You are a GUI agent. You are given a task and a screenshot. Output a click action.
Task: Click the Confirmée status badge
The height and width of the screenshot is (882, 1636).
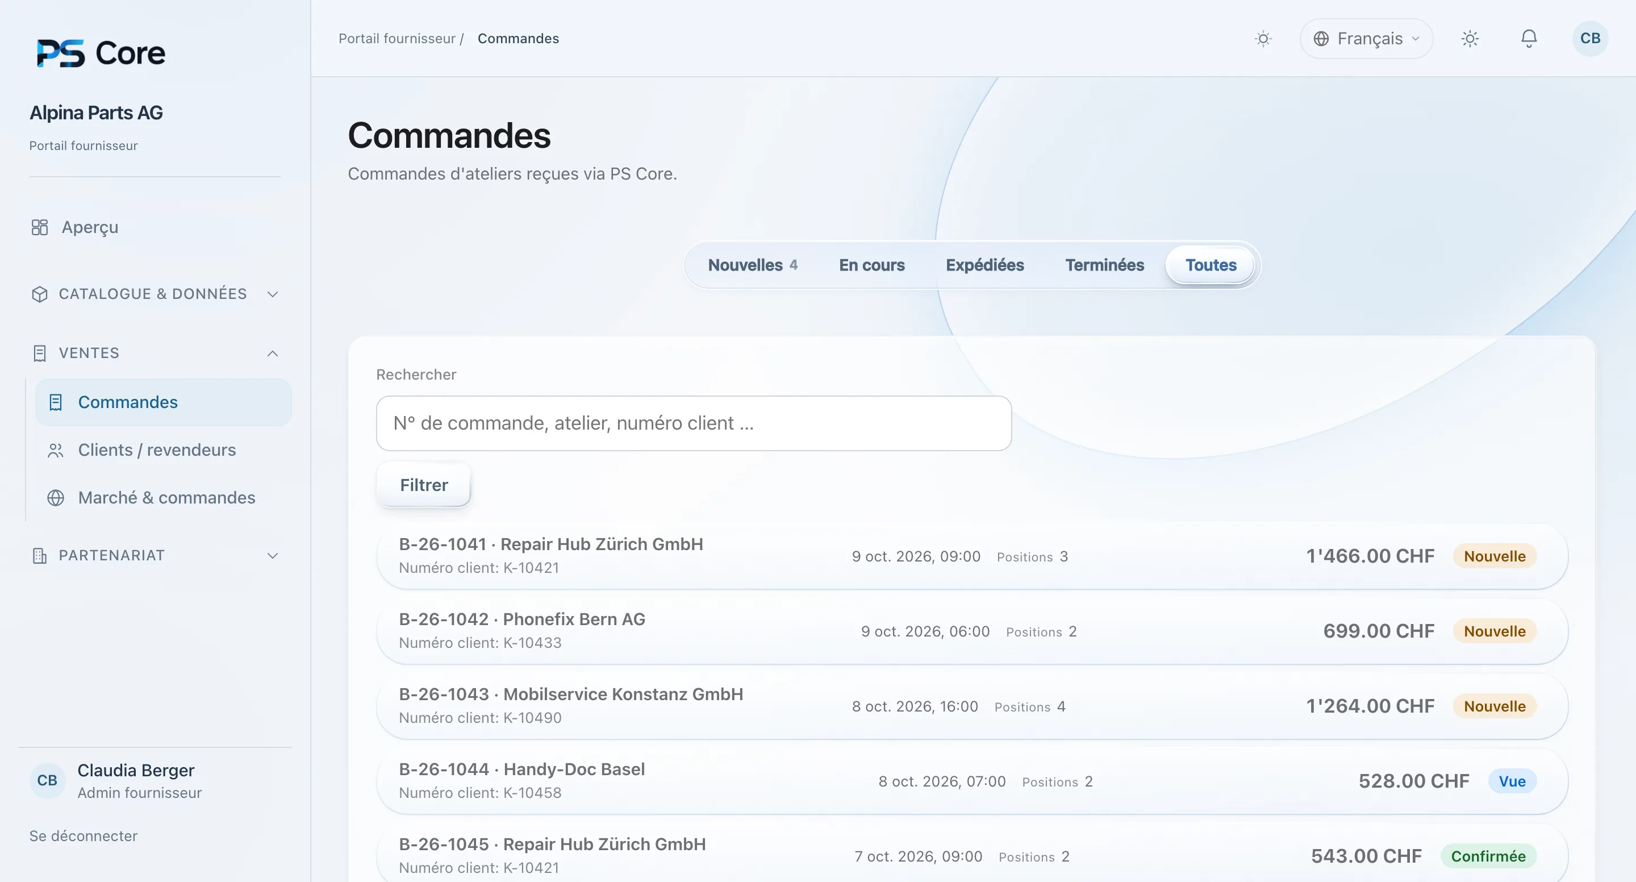pyautogui.click(x=1488, y=856)
